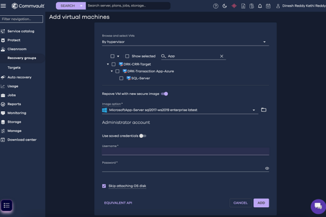Image resolution: width=326 pixels, height=217 pixels.
Task: Focus the Filter navigation box
Action: tap(21, 19)
